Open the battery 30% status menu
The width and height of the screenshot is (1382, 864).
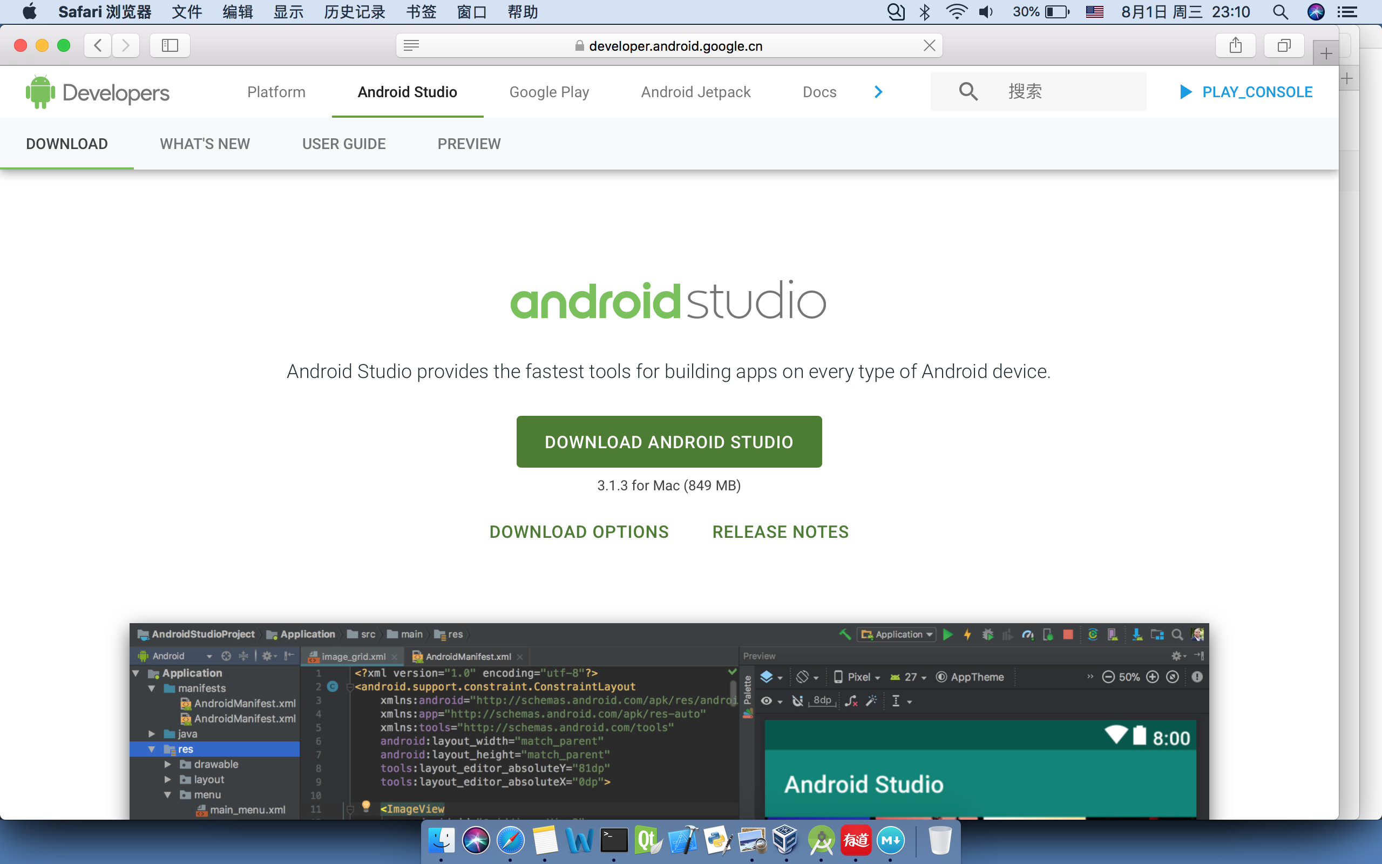click(x=1041, y=12)
